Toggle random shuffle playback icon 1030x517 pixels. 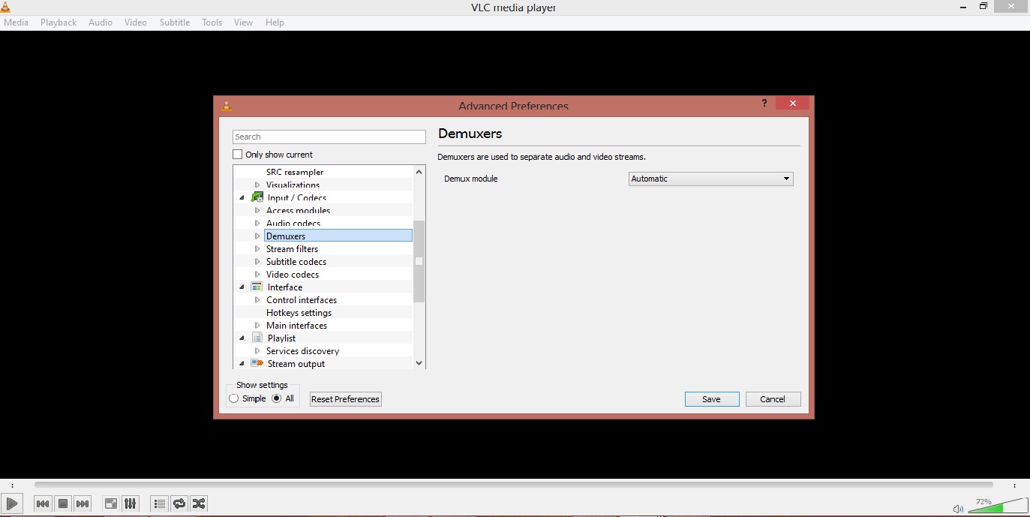(199, 503)
